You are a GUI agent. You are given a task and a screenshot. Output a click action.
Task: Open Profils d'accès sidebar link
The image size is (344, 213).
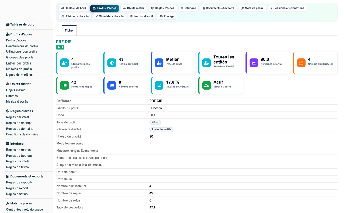(16, 40)
